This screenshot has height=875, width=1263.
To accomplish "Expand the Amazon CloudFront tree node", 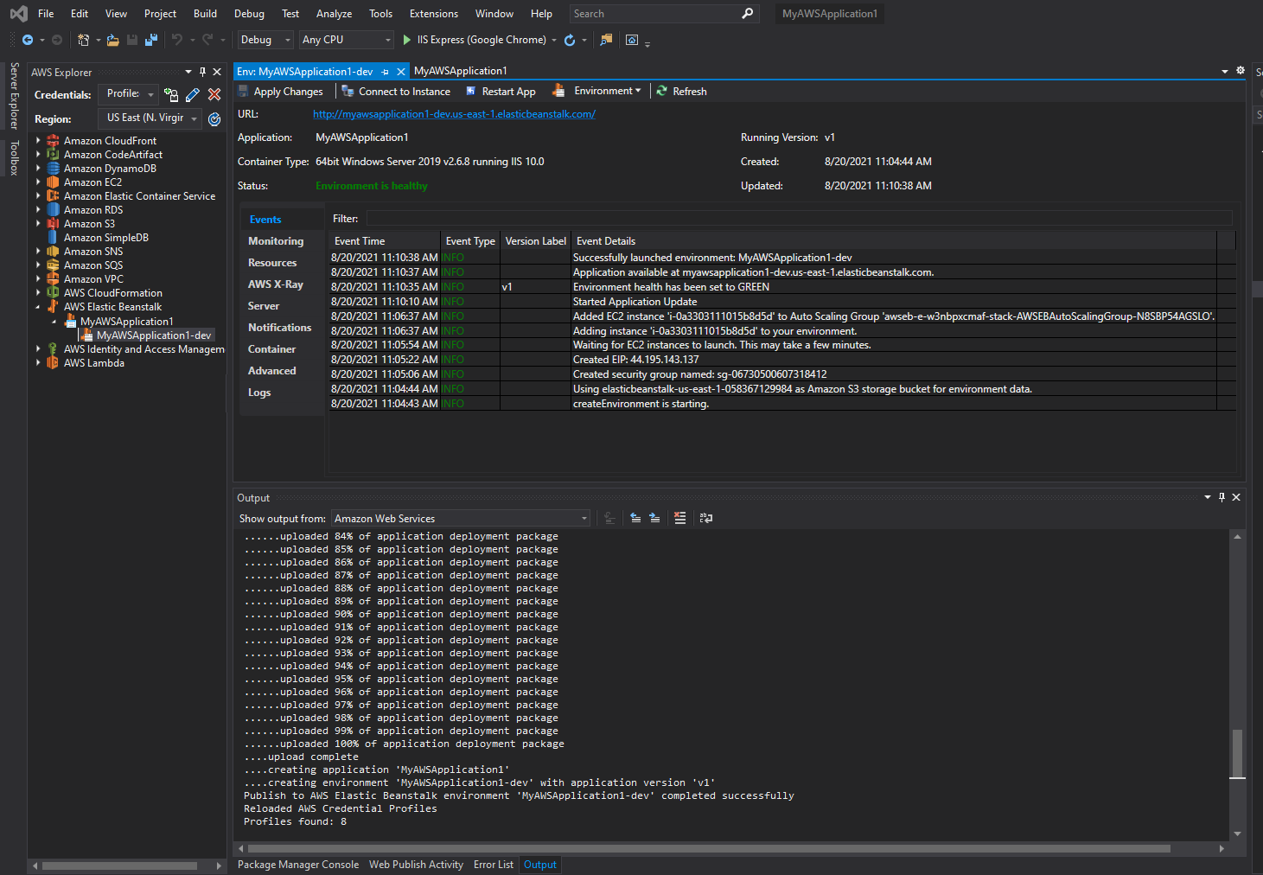I will click(38, 141).
